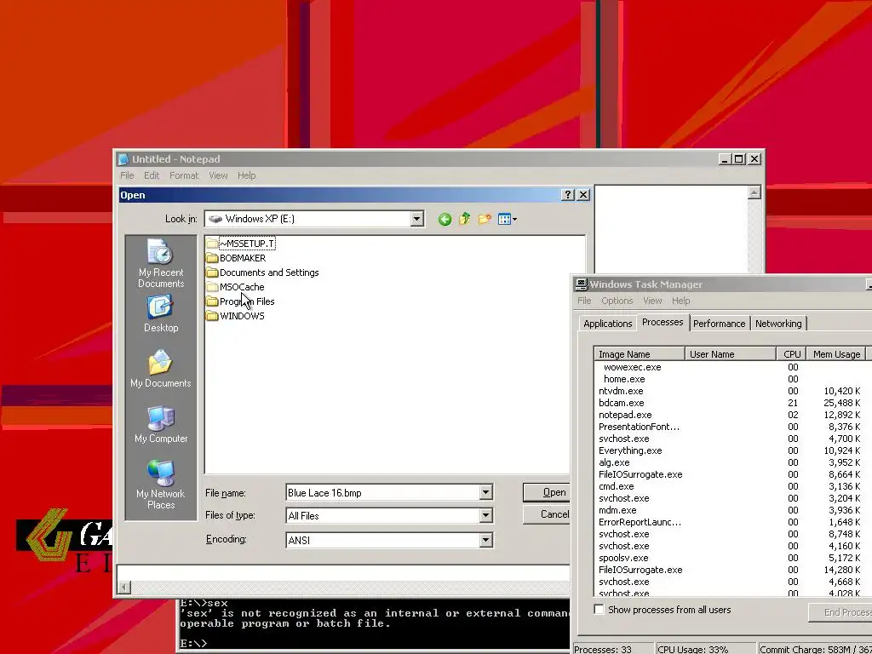Select the WINDOWS folder icon

coord(212,316)
